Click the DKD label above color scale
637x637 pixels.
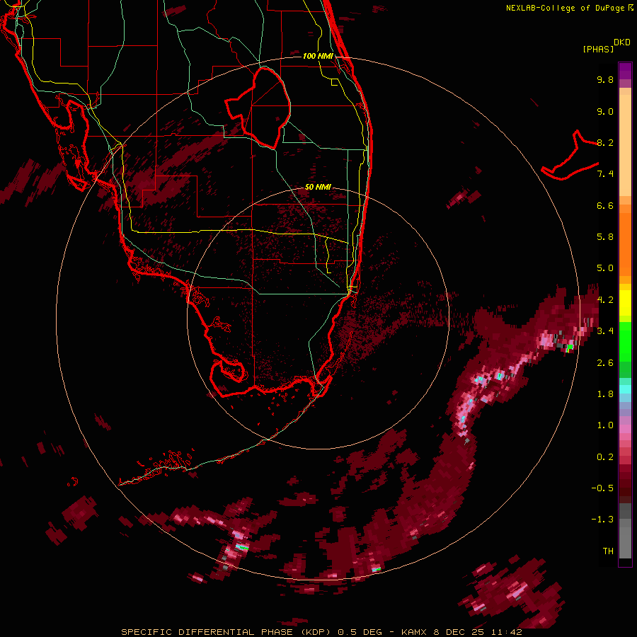click(x=622, y=42)
